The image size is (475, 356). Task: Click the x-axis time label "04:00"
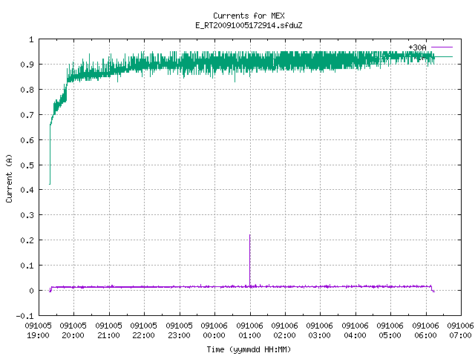pyautogui.click(x=355, y=335)
